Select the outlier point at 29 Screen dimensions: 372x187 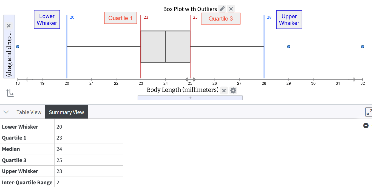(289, 47)
